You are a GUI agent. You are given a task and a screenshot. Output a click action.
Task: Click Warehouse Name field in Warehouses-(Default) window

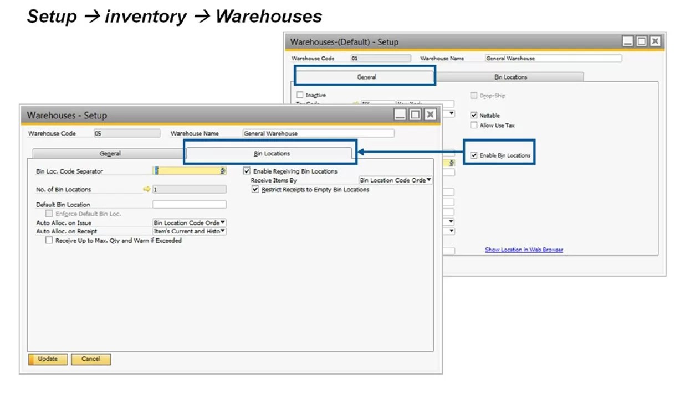pos(553,58)
